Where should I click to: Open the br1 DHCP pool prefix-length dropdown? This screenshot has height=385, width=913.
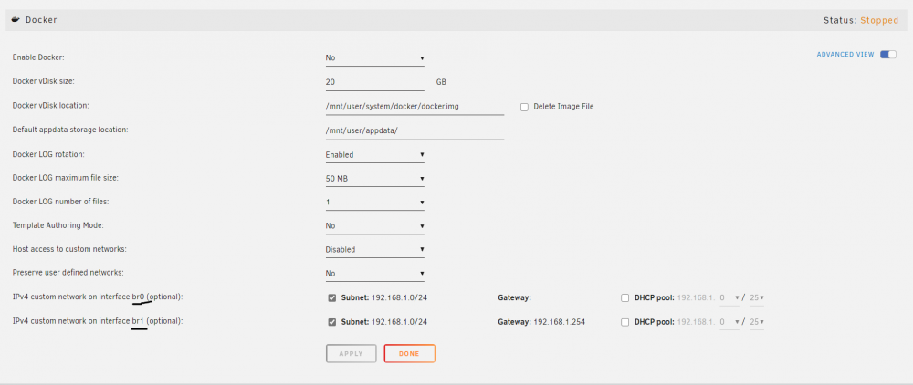[x=756, y=322]
